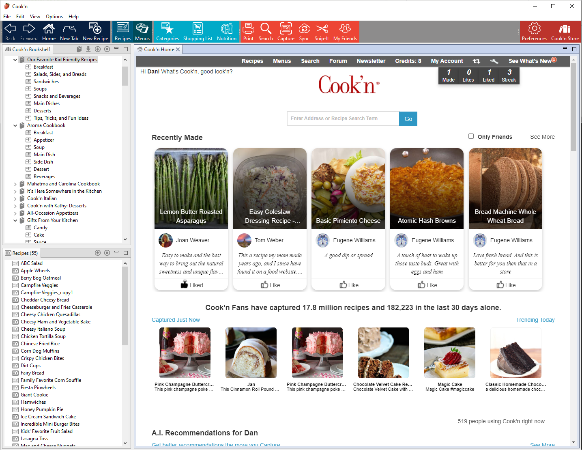Open the Home toolbar icon
582x450 pixels.
tap(49, 32)
